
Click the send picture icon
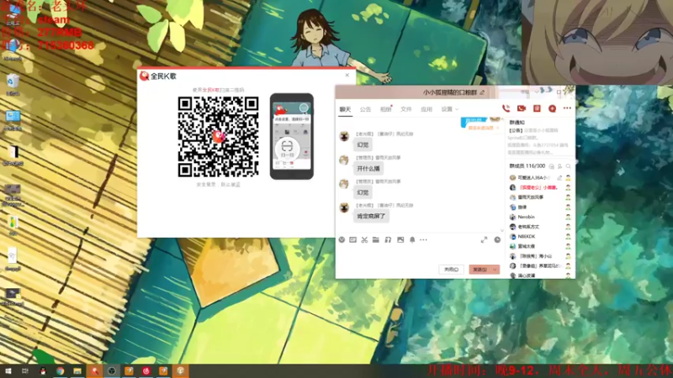pyautogui.click(x=400, y=240)
